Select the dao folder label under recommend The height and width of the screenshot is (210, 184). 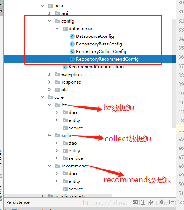[x=73, y=174]
